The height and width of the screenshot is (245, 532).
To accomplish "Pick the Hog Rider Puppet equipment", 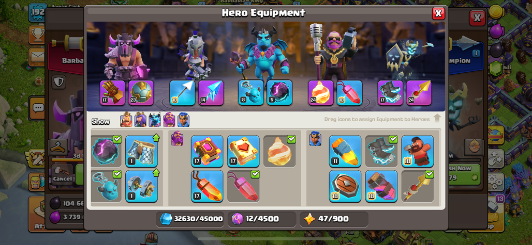I will click(x=417, y=152).
